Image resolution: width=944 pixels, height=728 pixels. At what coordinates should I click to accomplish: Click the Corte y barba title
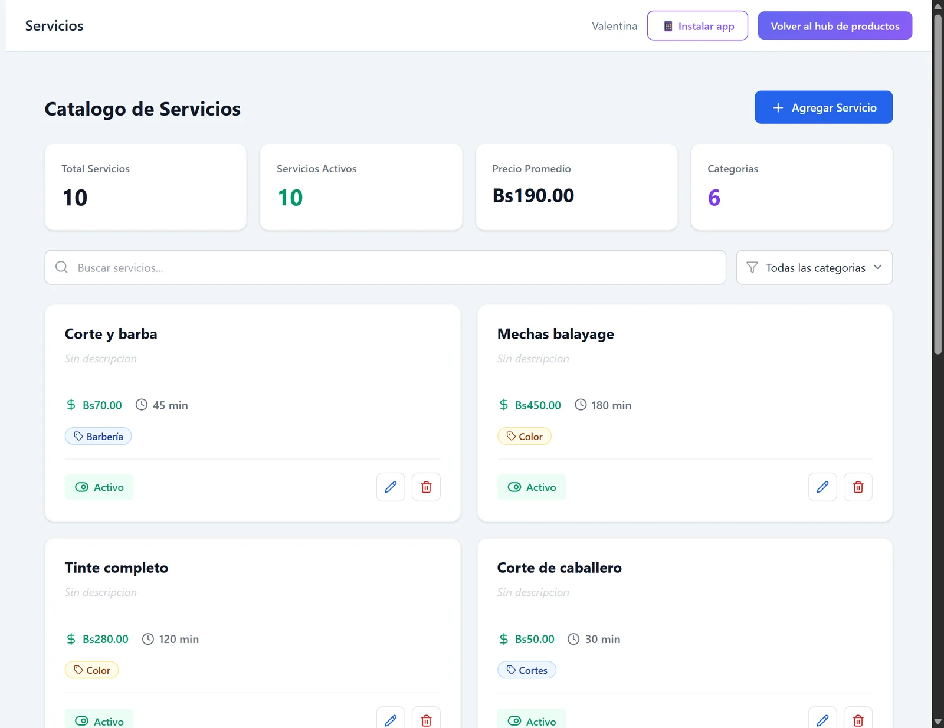pos(111,334)
